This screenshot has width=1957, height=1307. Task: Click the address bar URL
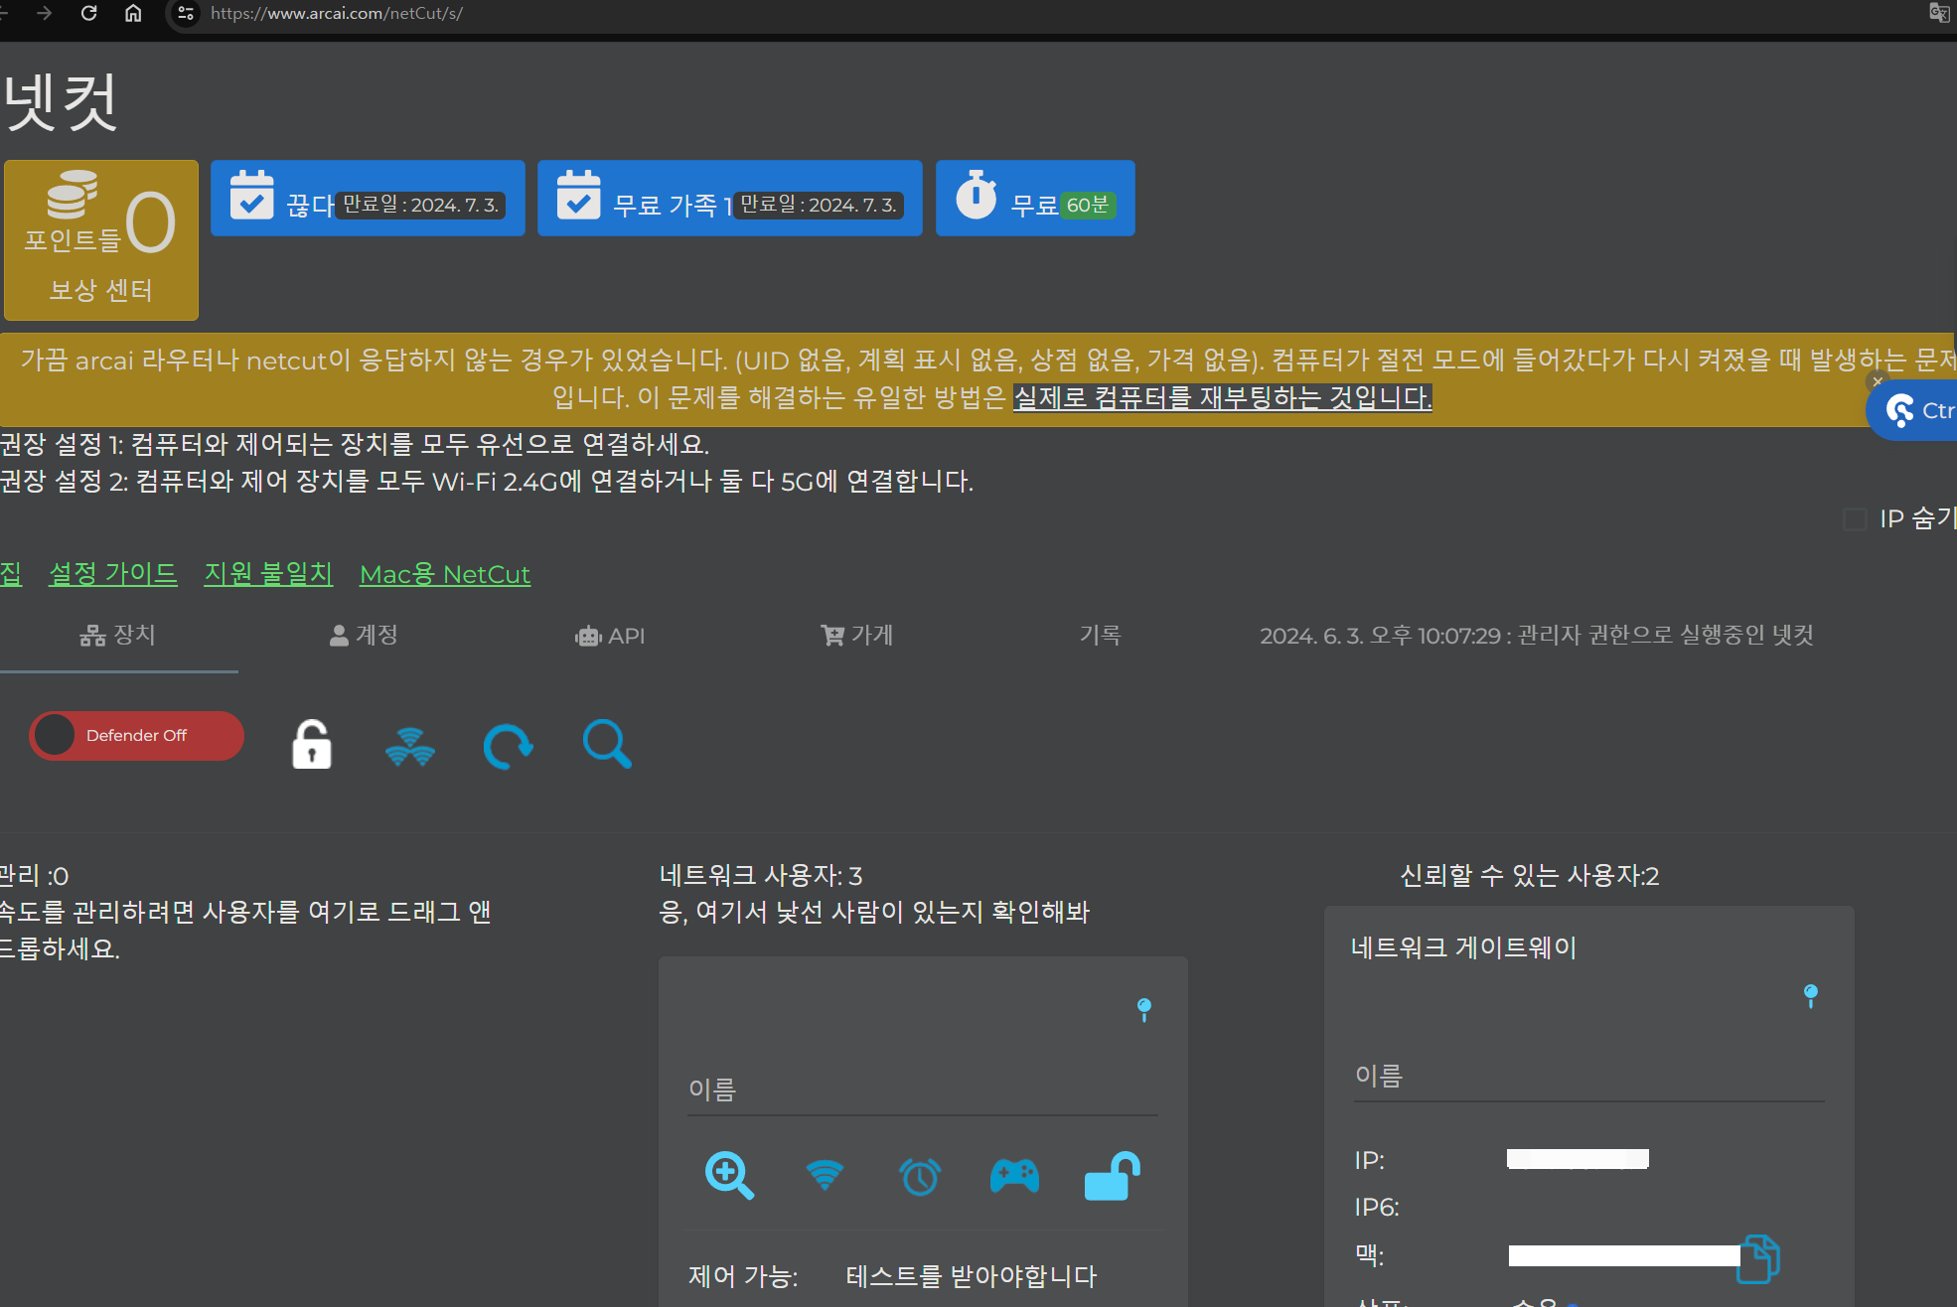[337, 13]
